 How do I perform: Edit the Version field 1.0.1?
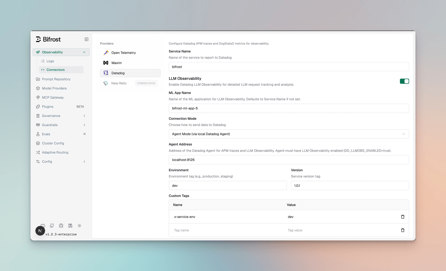click(350, 185)
